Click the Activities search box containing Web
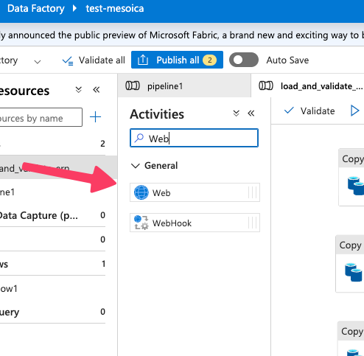The width and height of the screenshot is (364, 356). point(194,138)
